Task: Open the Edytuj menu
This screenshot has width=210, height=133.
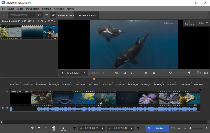Action: click(11, 9)
